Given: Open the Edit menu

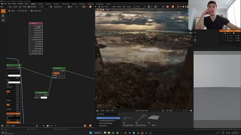Looking at the screenshot, I should click(x=9, y=4).
